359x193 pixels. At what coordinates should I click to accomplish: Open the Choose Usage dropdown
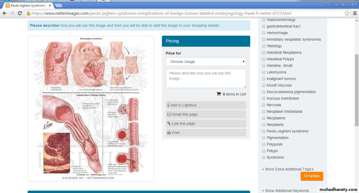(x=206, y=62)
